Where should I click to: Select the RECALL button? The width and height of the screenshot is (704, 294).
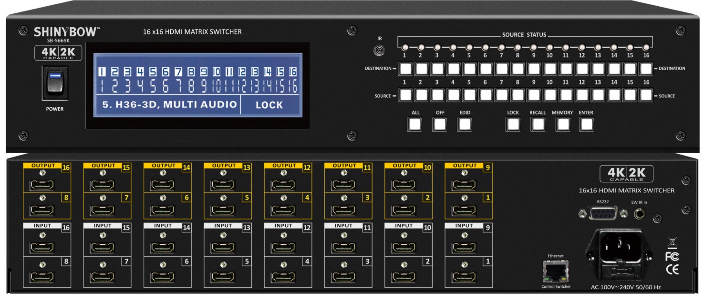coord(538,124)
